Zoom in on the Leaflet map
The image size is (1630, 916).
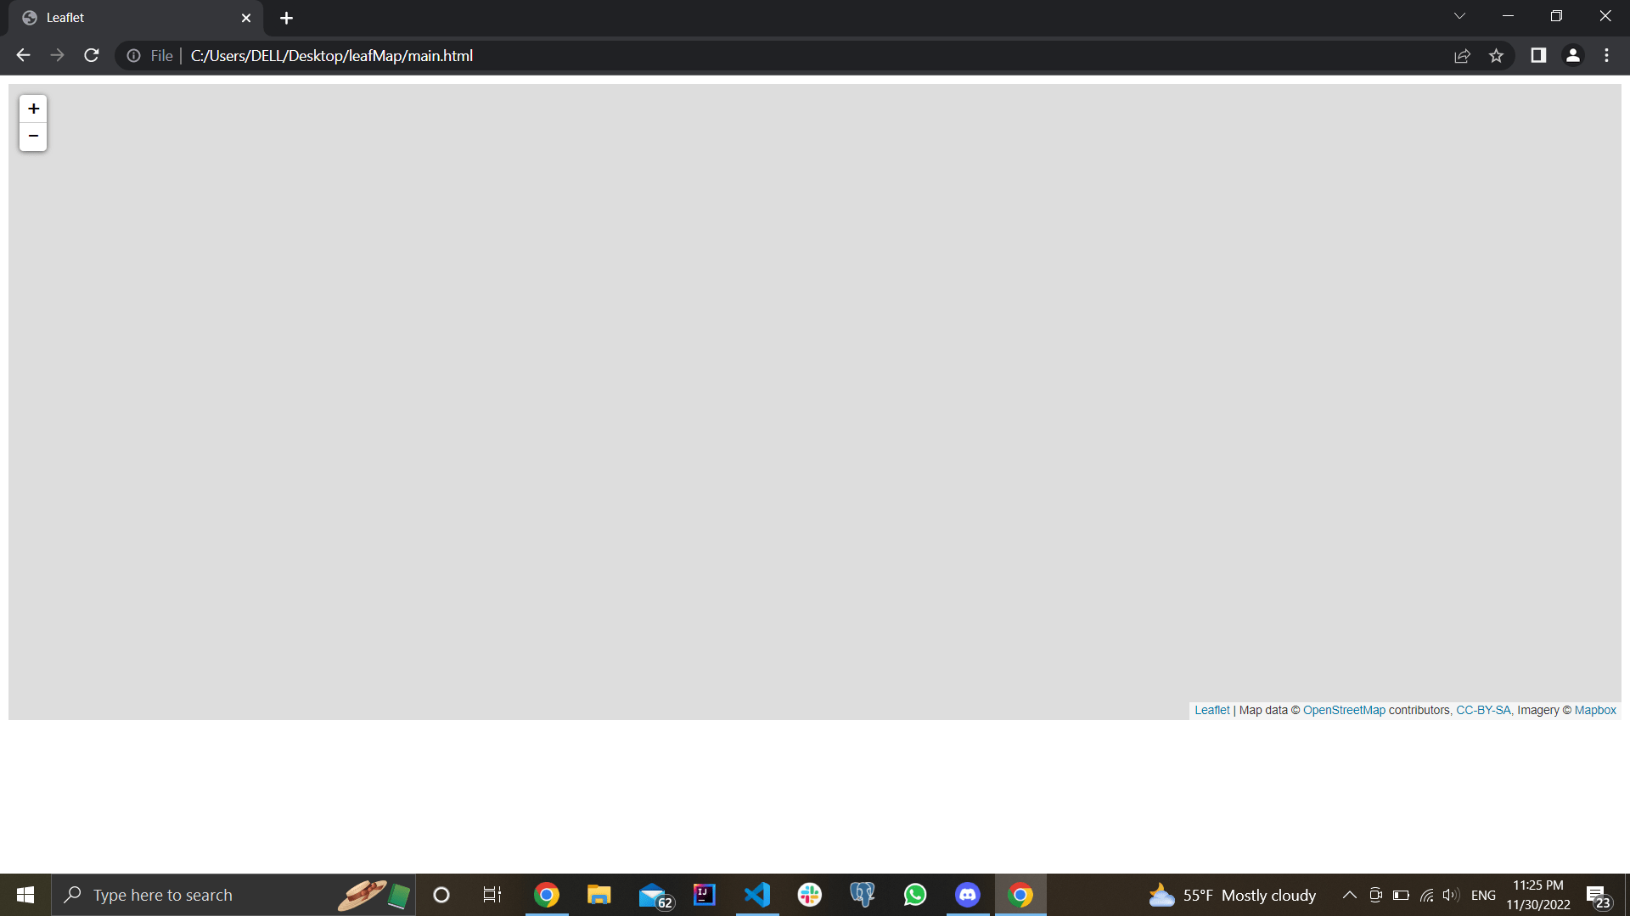(33, 109)
